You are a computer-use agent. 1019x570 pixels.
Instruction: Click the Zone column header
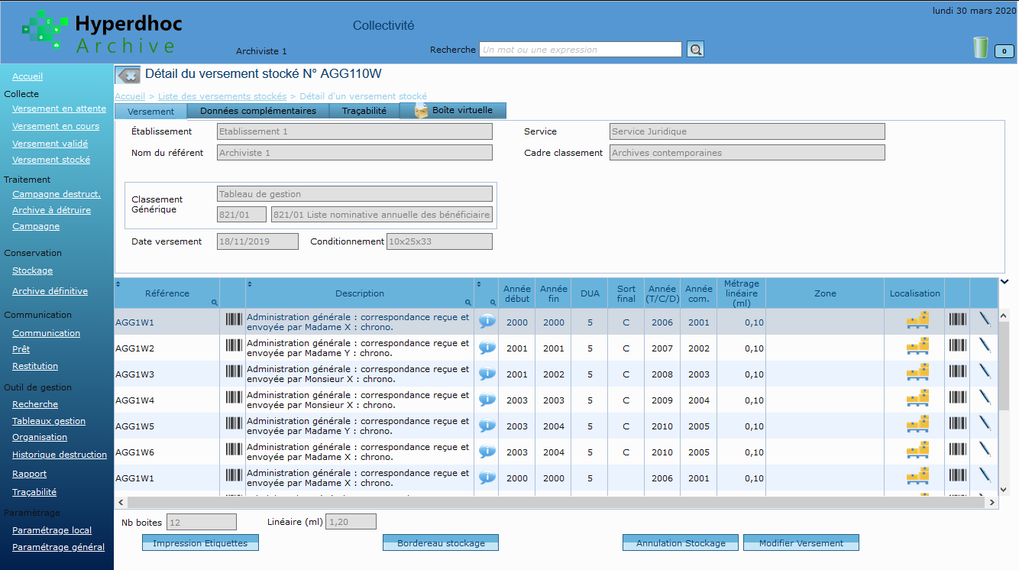coord(825,293)
